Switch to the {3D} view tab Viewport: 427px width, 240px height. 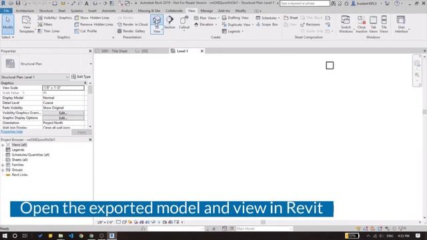coord(142,51)
